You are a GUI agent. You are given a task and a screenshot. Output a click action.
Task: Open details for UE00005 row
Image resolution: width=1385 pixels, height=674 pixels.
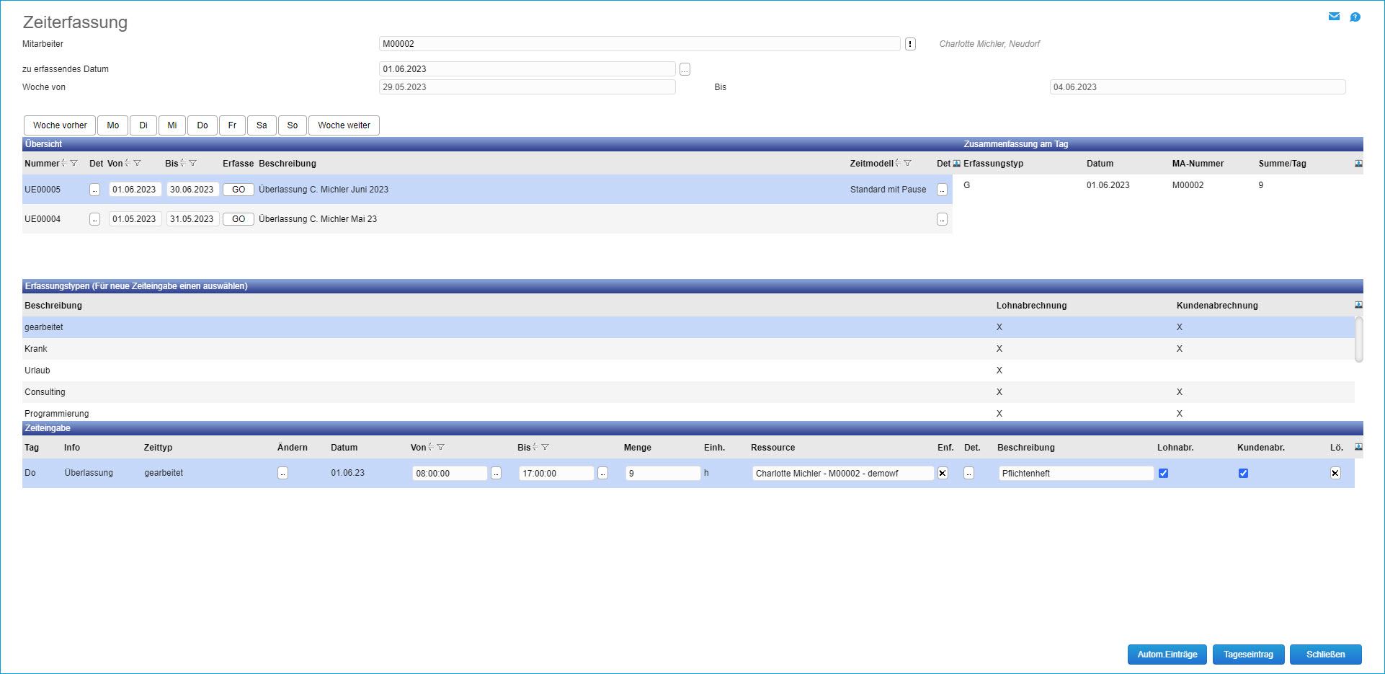(94, 190)
